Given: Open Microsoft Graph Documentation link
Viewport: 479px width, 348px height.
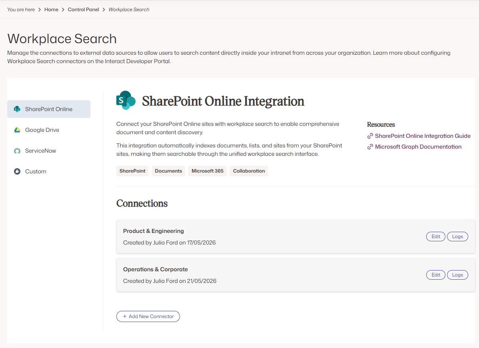Looking at the screenshot, I should (418, 147).
